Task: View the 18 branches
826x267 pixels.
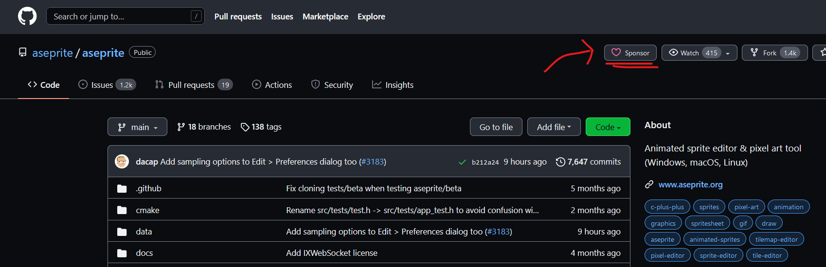Action: (204, 127)
